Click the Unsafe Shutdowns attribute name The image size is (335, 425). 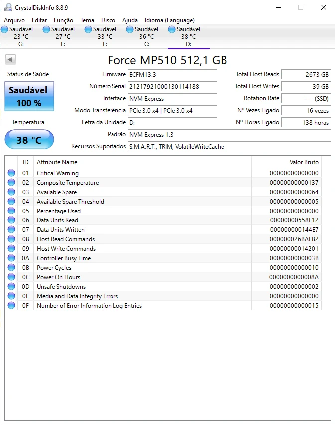[x=61, y=287]
